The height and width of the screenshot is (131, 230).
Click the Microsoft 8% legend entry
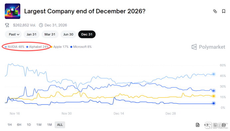(81, 47)
